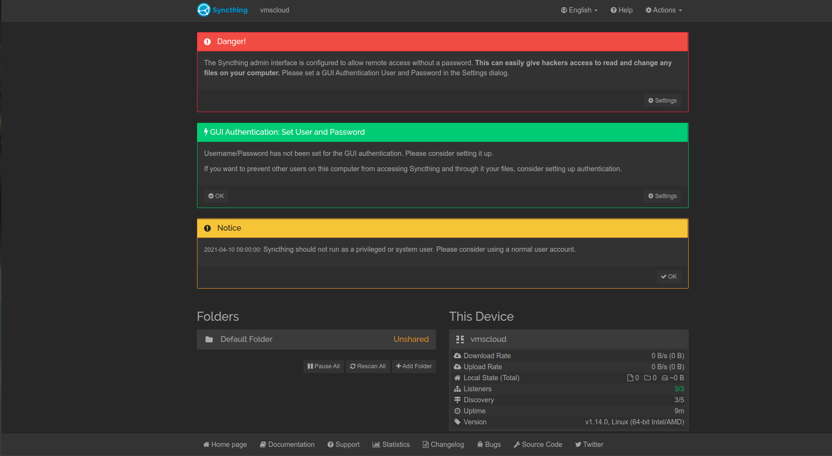Acknowledge the Notice with OK button
Screen dimensions: 832x456
tap(669, 277)
